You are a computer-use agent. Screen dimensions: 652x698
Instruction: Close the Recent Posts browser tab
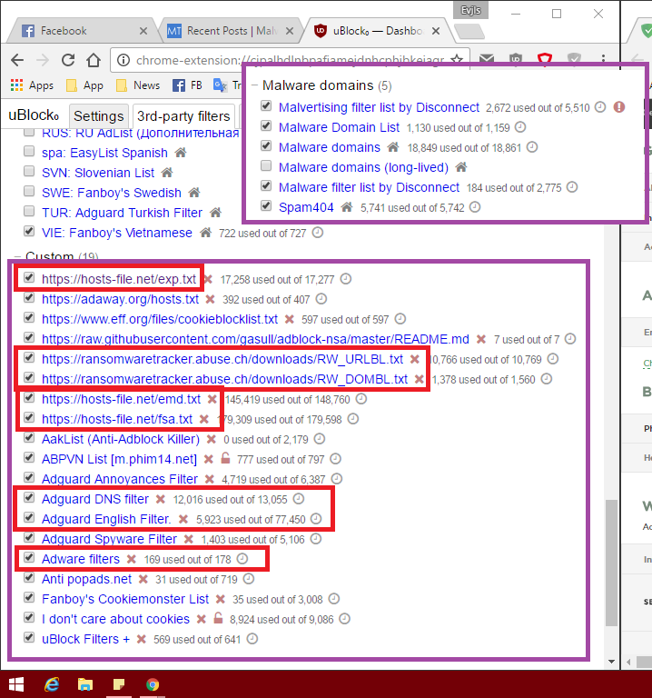tap(290, 31)
